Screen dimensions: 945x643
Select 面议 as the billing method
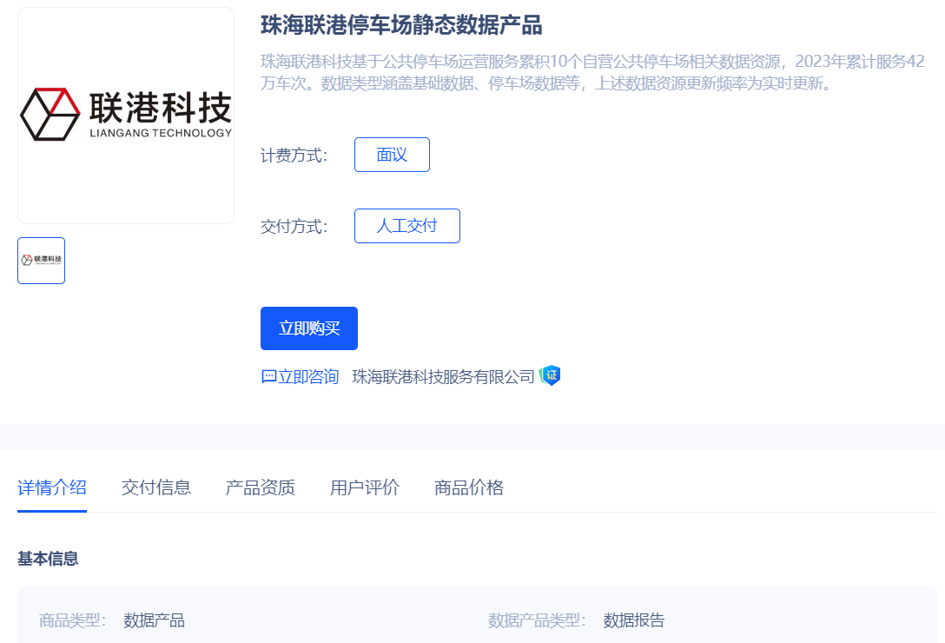pyautogui.click(x=392, y=155)
